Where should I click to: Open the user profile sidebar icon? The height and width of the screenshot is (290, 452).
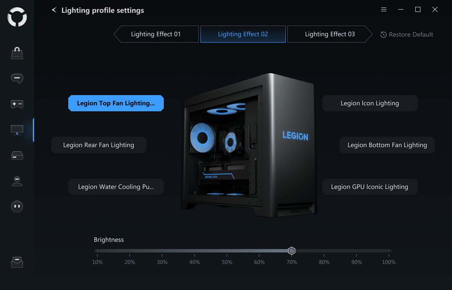coord(17,181)
